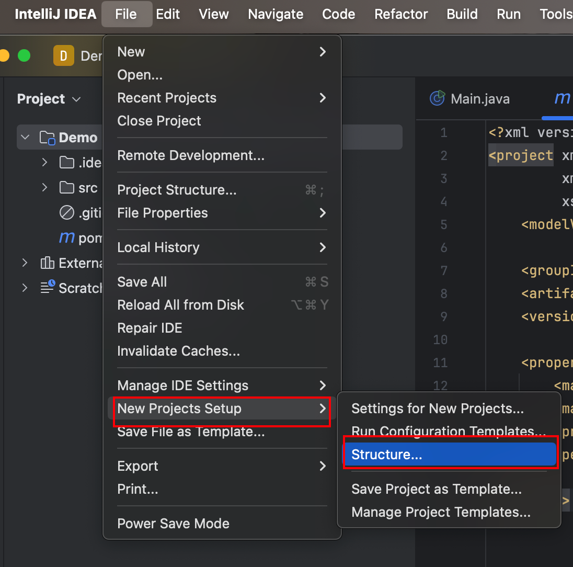
Task: Click the Maven pom file icon
Action: pyautogui.click(x=66, y=238)
